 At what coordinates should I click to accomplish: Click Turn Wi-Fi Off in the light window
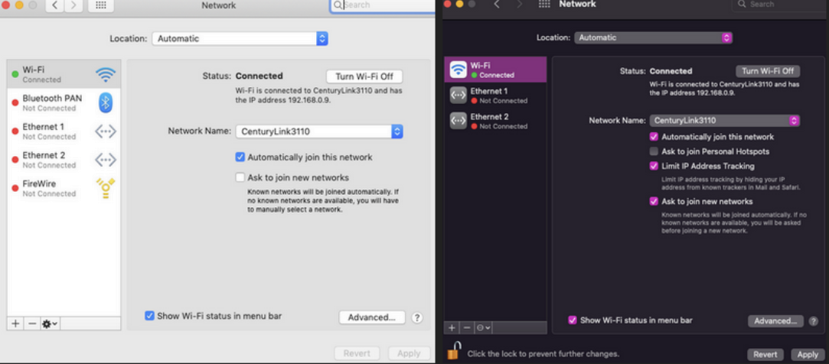364,76
